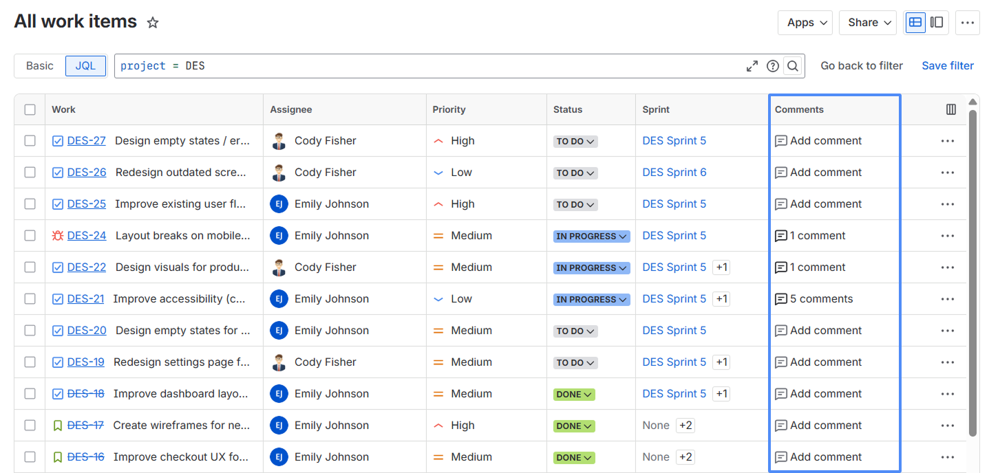989x473 pixels.
Task: Change DES-18 Done status
Action: coord(574,395)
